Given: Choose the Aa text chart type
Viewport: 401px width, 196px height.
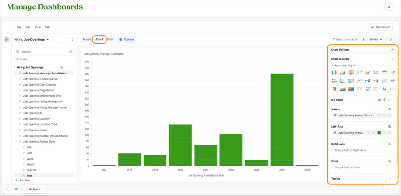Looking at the screenshot, I should 385,89.
